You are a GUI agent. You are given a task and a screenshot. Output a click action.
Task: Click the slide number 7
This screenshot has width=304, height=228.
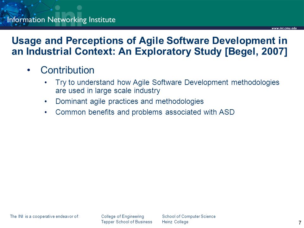[x=300, y=223]
